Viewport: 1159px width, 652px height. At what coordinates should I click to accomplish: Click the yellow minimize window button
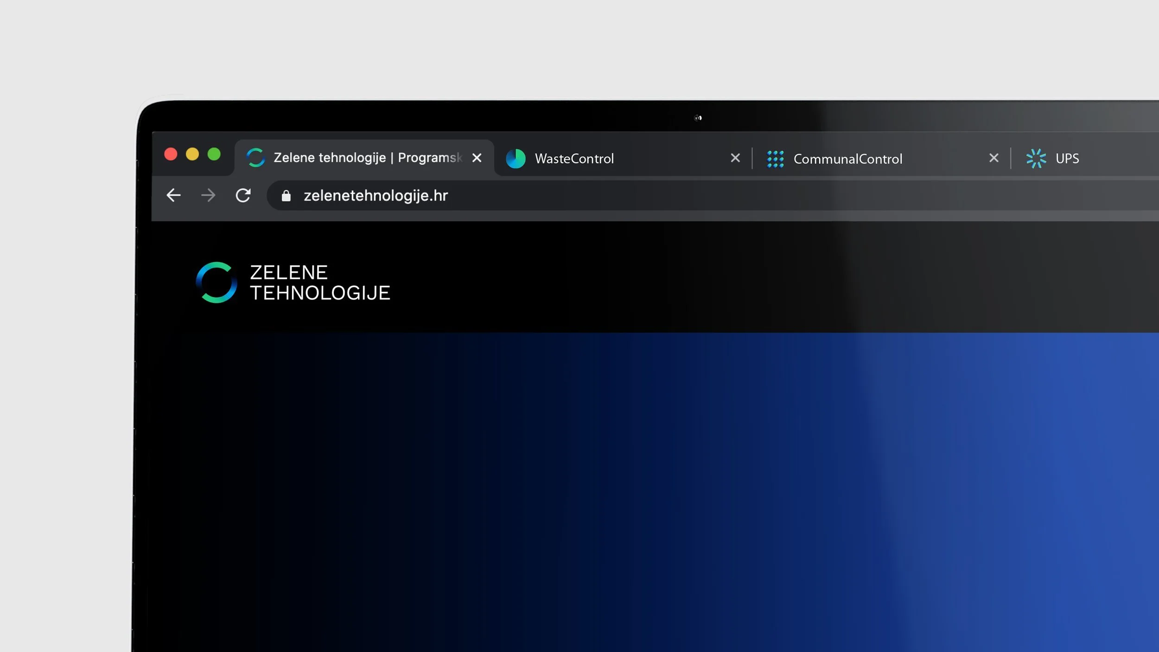[192, 154]
